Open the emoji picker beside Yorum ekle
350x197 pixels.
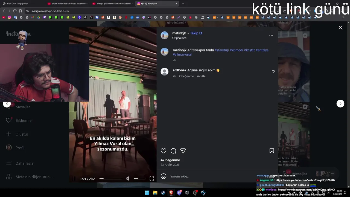click(164, 176)
